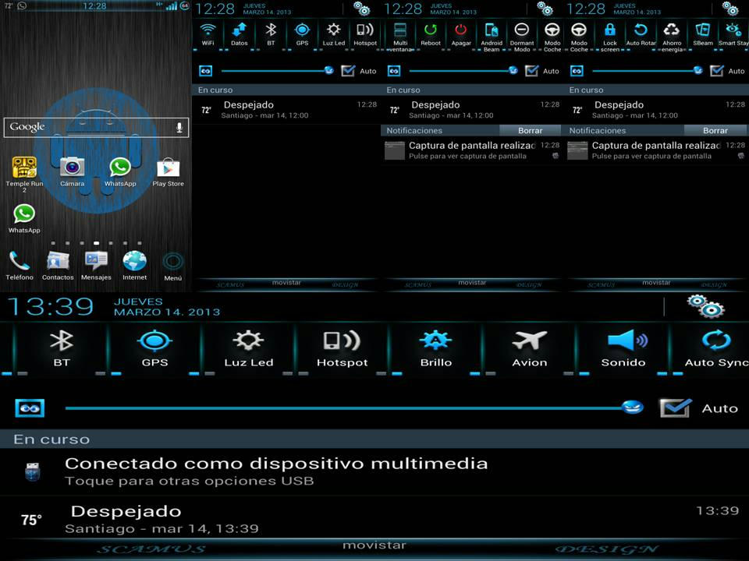Image resolution: width=749 pixels, height=561 pixels.
Task: Open the Temple Run 2 app
Action: pyautogui.click(x=24, y=168)
